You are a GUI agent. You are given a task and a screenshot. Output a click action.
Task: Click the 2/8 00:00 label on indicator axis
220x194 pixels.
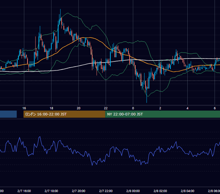tap(133, 191)
